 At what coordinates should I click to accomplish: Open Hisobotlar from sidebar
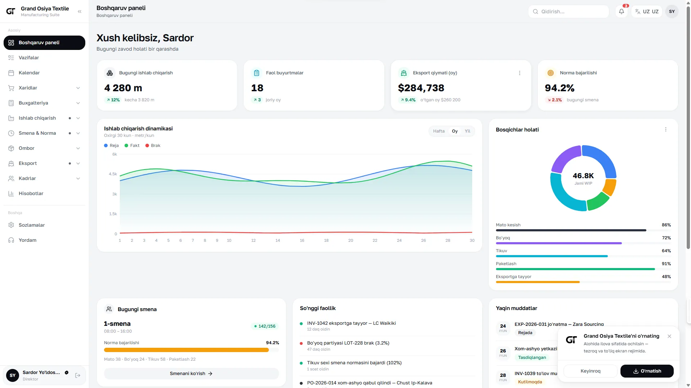pyautogui.click(x=44, y=193)
